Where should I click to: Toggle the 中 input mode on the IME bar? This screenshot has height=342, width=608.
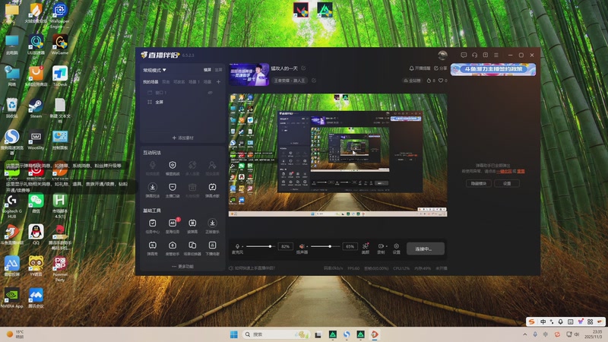[x=543, y=321]
